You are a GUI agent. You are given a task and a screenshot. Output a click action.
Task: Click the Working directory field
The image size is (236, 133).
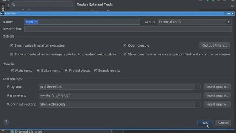coord(117,104)
